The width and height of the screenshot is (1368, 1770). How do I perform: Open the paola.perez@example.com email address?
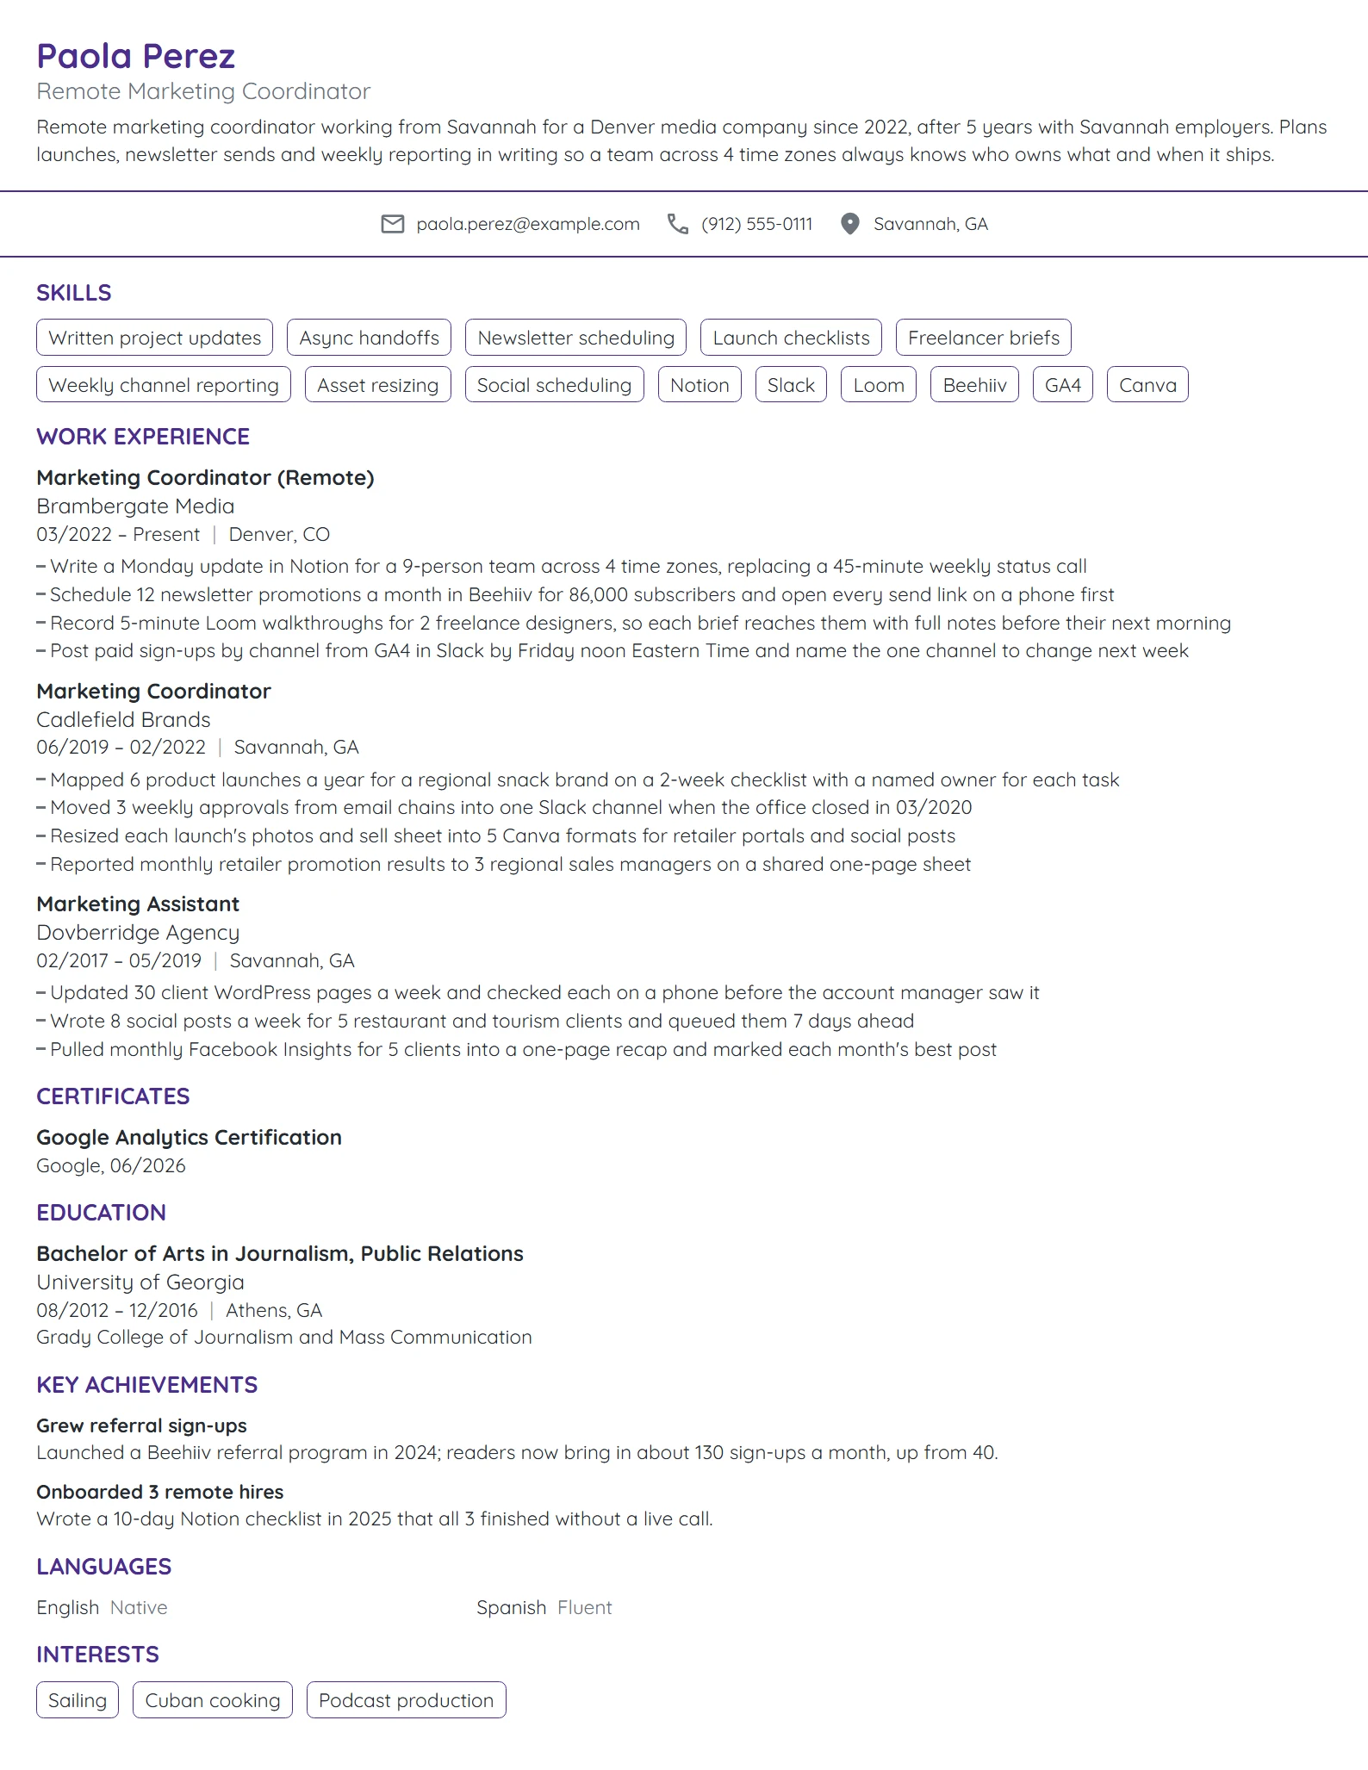[x=528, y=224]
